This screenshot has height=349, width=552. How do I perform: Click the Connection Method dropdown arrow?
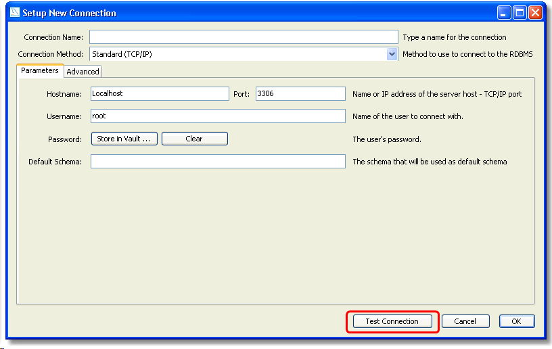coord(392,54)
